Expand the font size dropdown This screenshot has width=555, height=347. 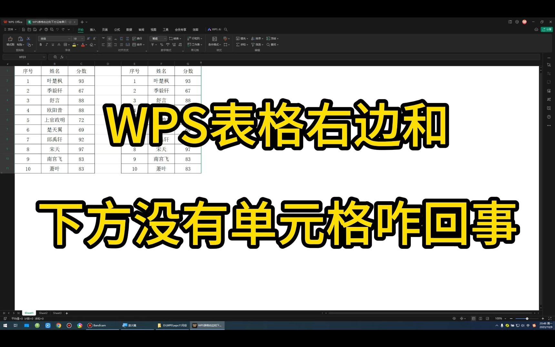tap(82, 38)
